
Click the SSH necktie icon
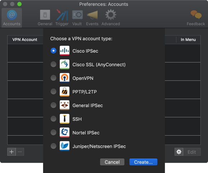click(65, 119)
